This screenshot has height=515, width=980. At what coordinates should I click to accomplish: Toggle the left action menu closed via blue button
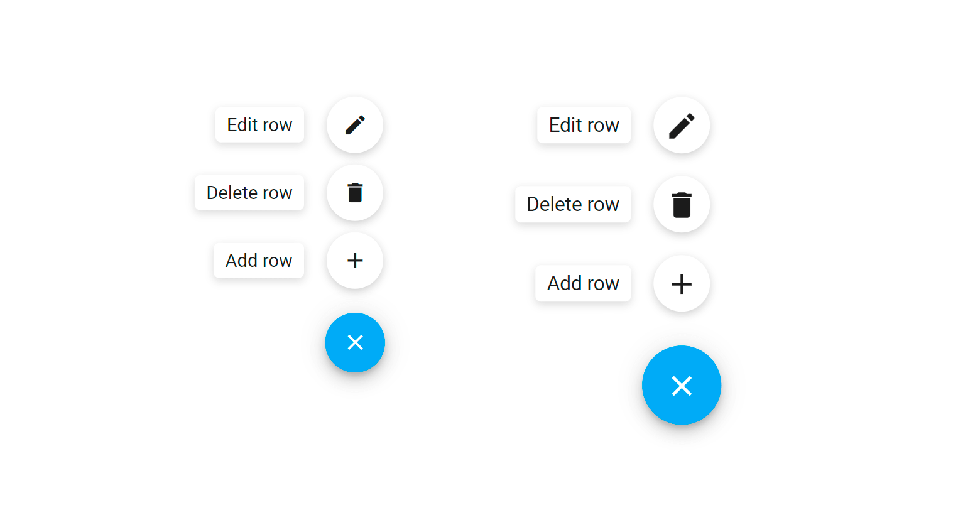tap(355, 342)
